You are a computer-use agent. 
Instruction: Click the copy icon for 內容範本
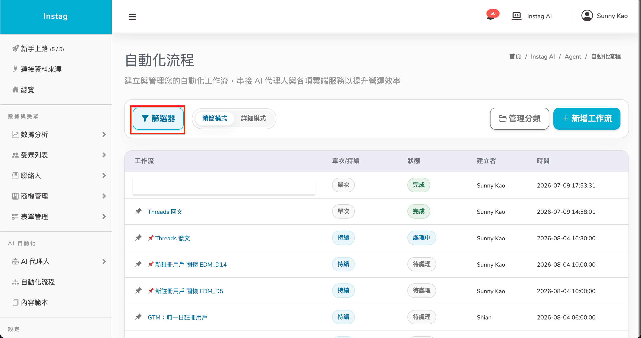15,303
